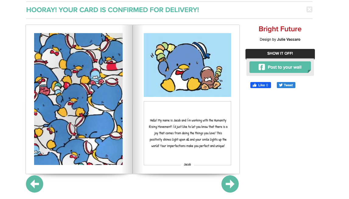
Task: Click the right arrow next page button
Action: [x=230, y=184]
